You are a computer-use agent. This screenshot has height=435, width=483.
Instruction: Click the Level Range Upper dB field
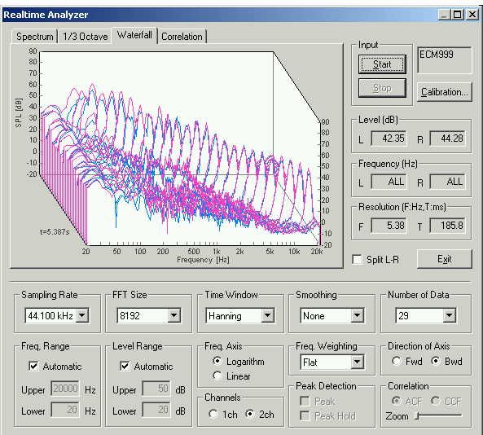click(156, 389)
